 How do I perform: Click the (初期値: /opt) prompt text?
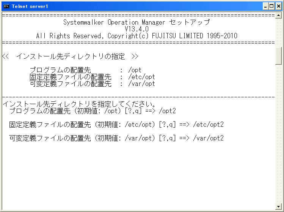coord(97,111)
